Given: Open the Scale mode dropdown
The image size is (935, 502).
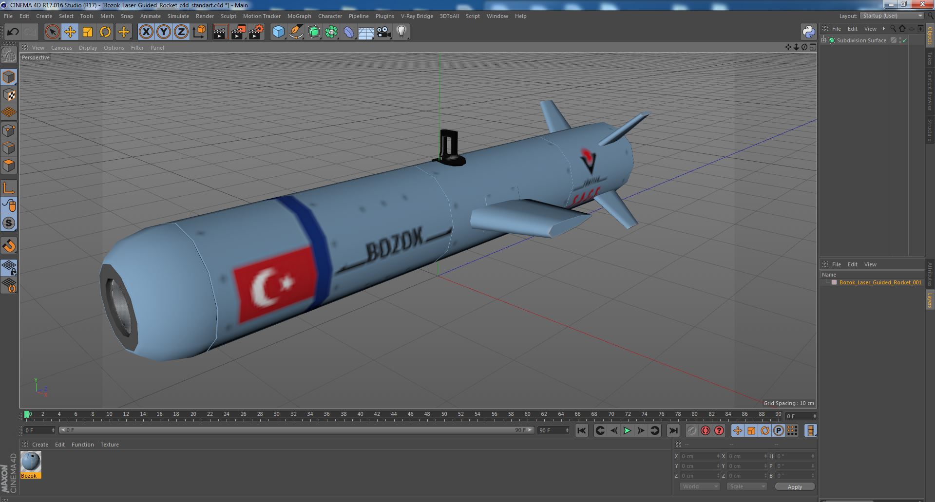Looking at the screenshot, I should tap(746, 486).
